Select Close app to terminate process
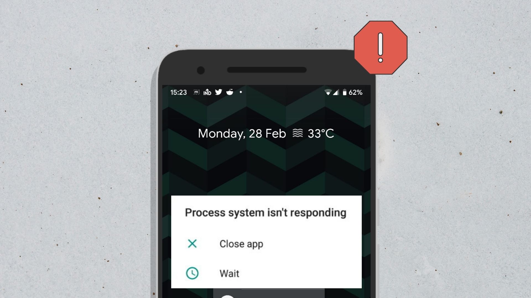The image size is (531, 298). pos(241,244)
